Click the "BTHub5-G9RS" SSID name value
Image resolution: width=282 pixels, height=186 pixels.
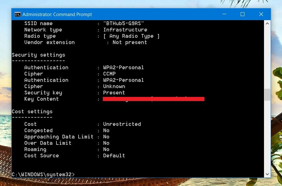pyautogui.click(x=123, y=23)
